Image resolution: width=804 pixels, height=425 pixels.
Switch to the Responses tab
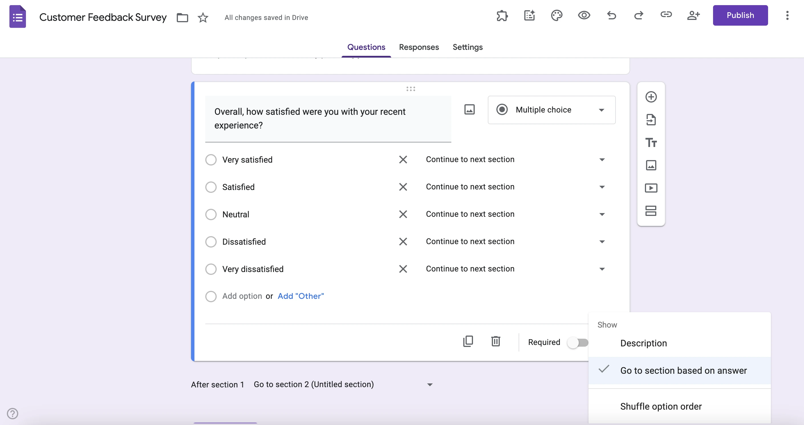tap(419, 47)
